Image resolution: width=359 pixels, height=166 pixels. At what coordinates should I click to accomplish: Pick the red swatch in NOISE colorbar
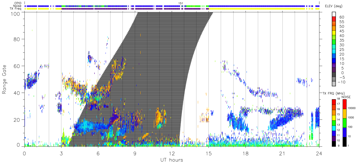click(344, 104)
